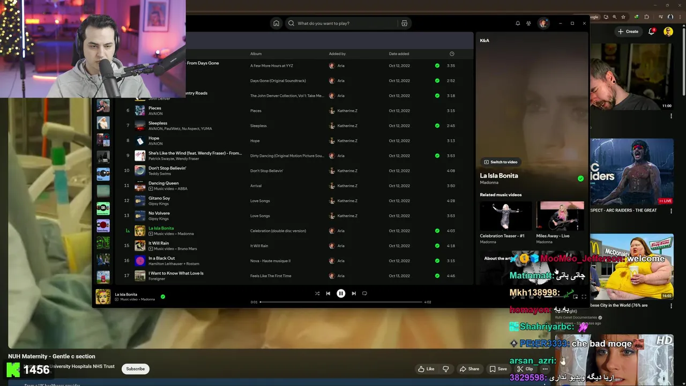
Task: Open Spotify What's New bell icon
Action: (518, 24)
